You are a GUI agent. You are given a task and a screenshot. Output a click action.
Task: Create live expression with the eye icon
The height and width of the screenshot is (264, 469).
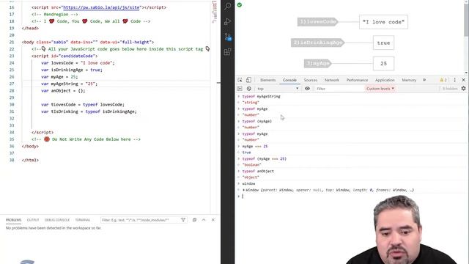coord(307,89)
